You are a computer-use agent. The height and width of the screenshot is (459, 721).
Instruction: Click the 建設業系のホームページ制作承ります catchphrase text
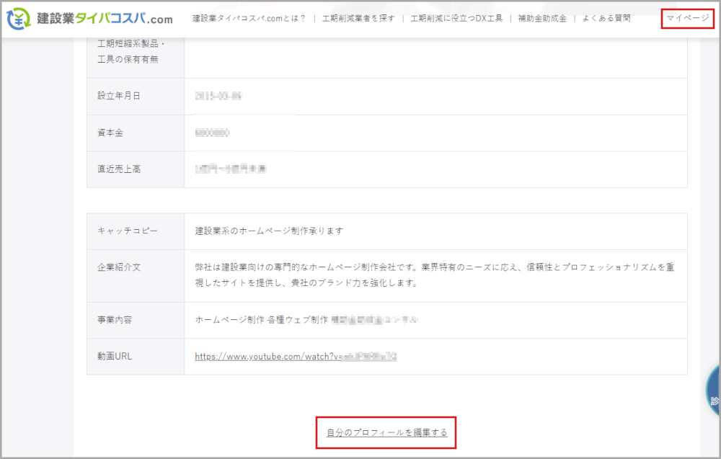269,231
